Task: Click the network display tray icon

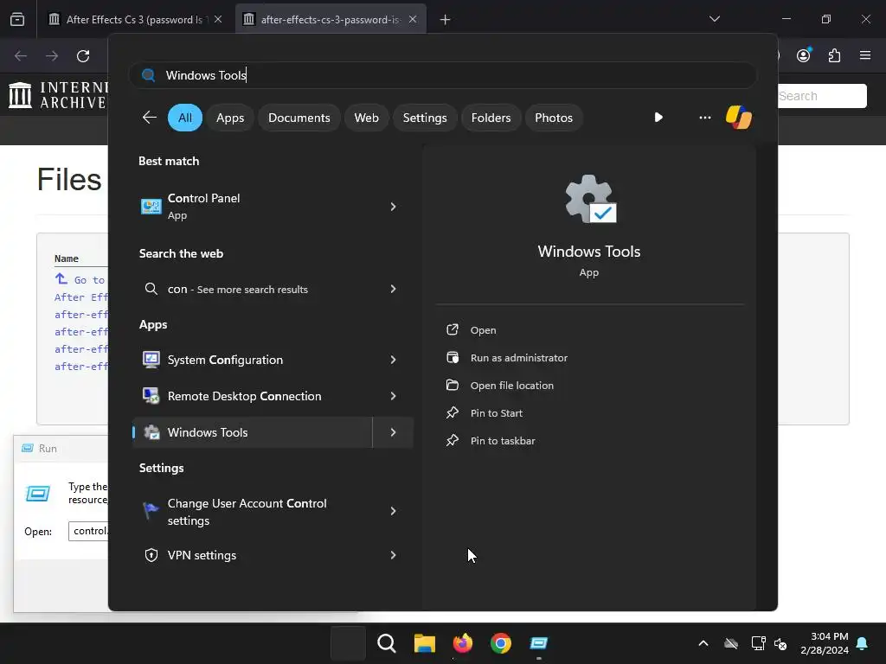Action: [x=758, y=643]
